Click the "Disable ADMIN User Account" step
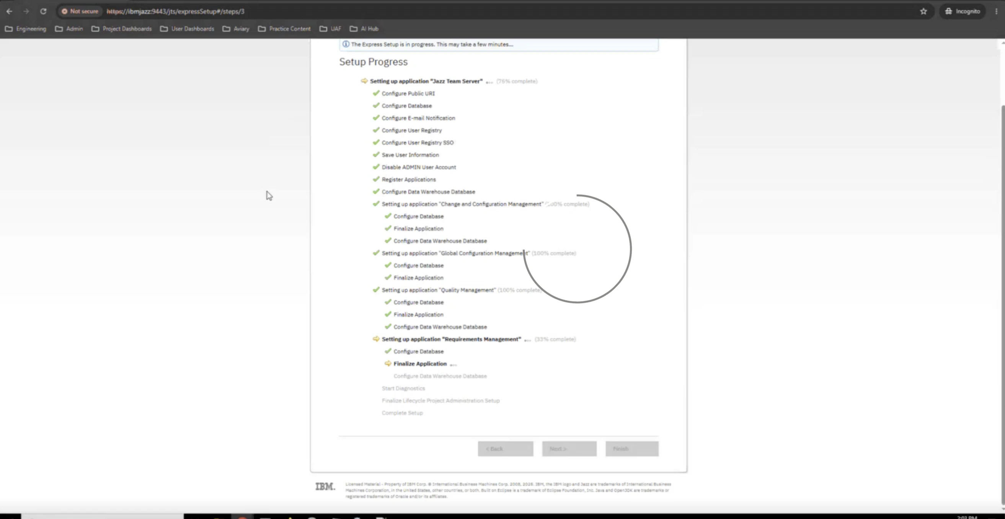This screenshot has height=519, width=1005. tap(419, 167)
